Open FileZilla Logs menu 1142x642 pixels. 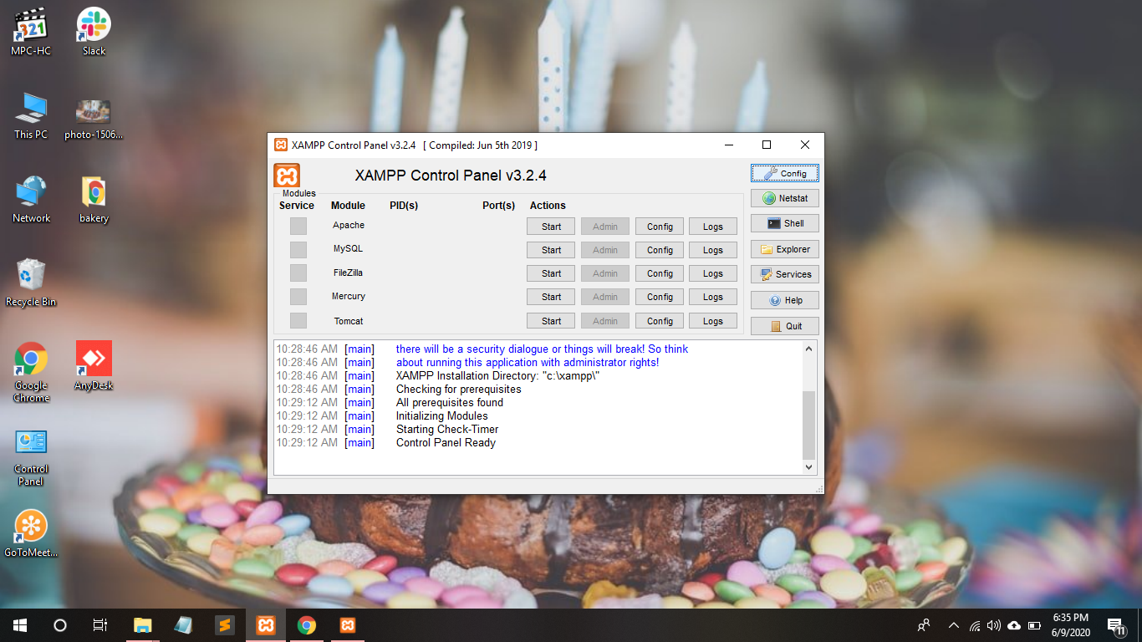point(713,273)
